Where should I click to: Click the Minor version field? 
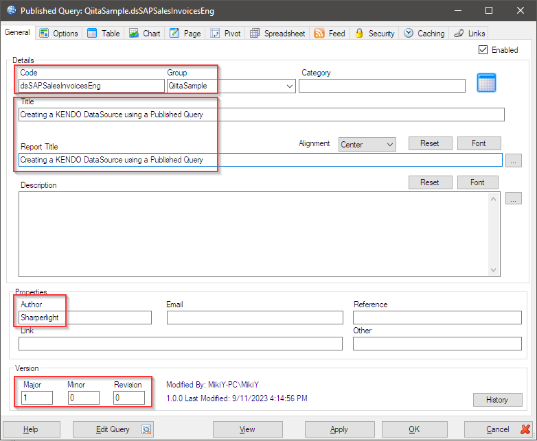[x=84, y=398]
